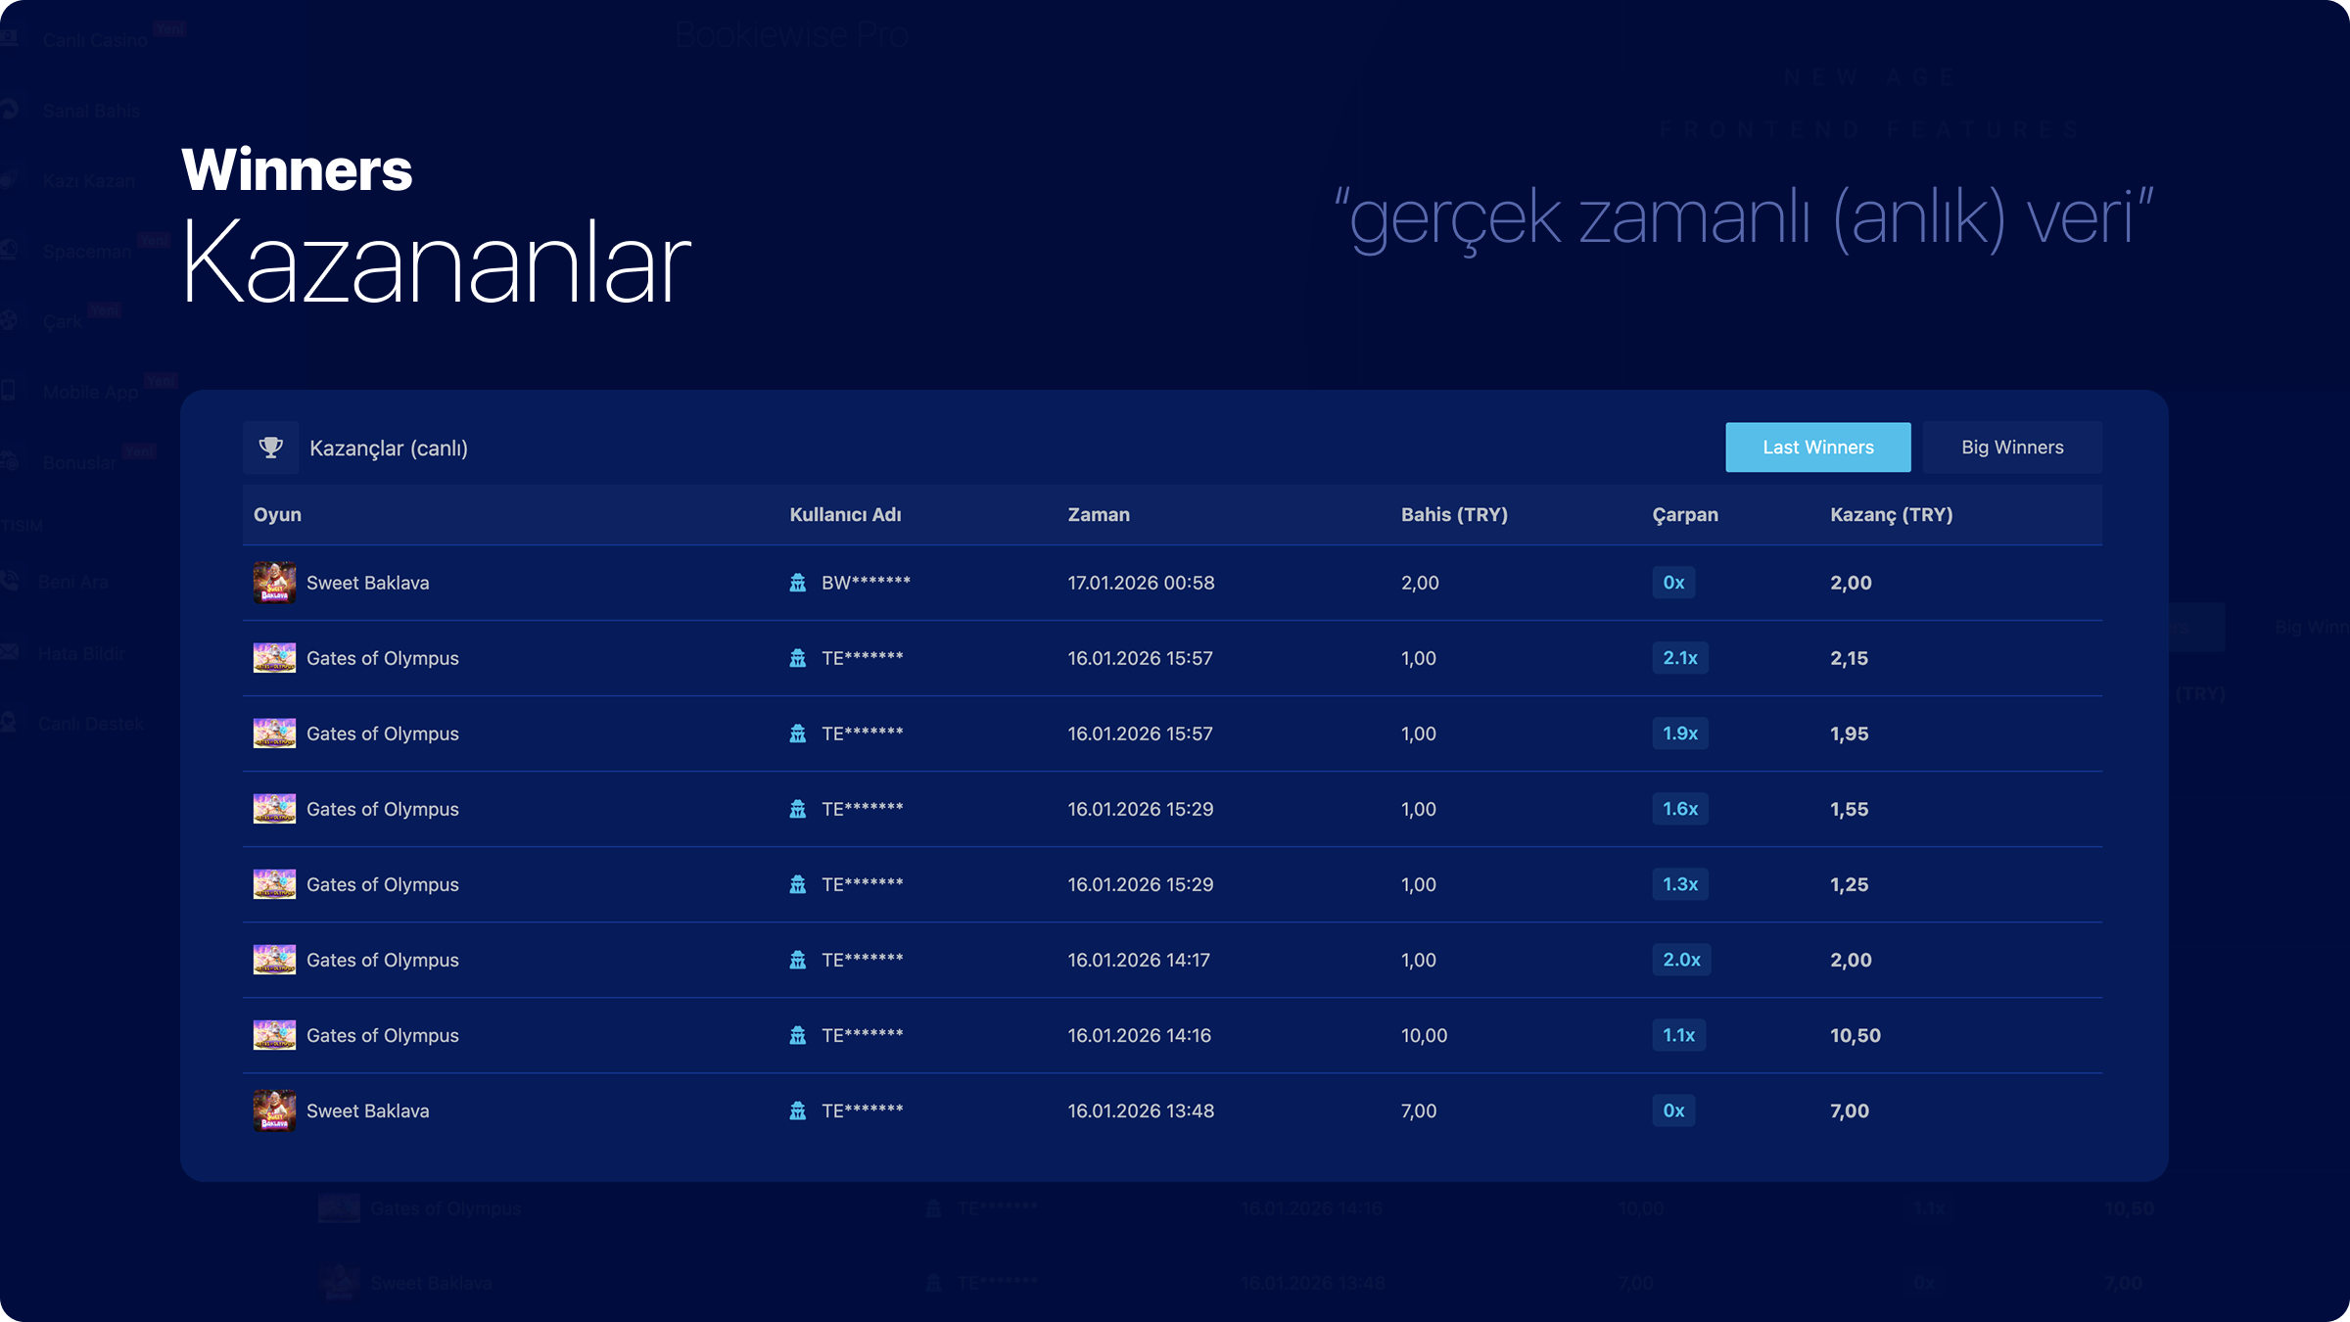Click the 1.6x multiplier badge
The image size is (2350, 1322).
1680,809
